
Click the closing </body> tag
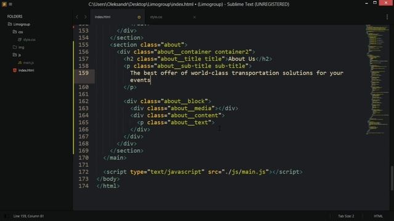pyautogui.click(x=108, y=179)
